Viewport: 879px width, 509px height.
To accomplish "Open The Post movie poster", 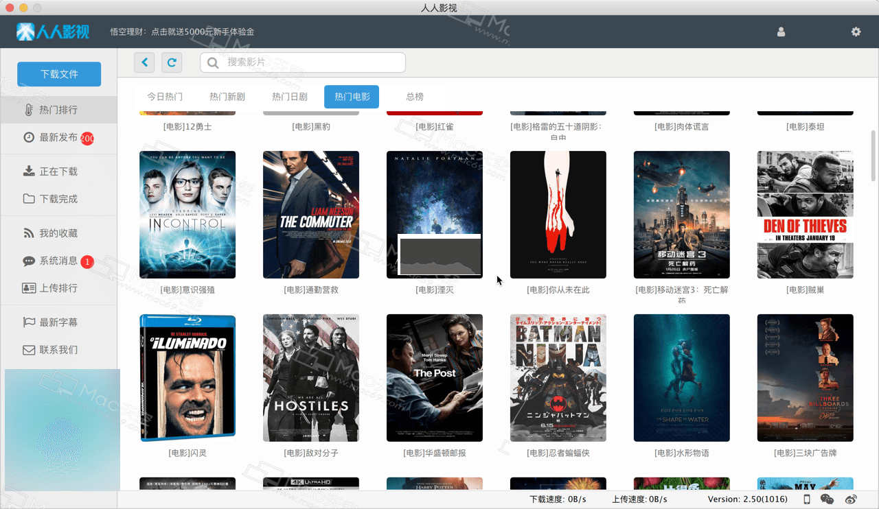I will [x=435, y=378].
